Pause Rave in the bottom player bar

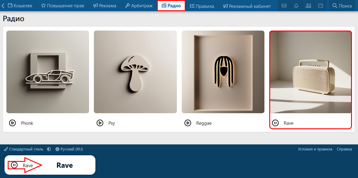[x=14, y=165]
